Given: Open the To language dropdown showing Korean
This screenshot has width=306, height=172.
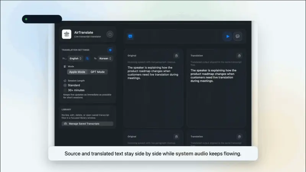Looking at the screenshot, I should point(105,58).
